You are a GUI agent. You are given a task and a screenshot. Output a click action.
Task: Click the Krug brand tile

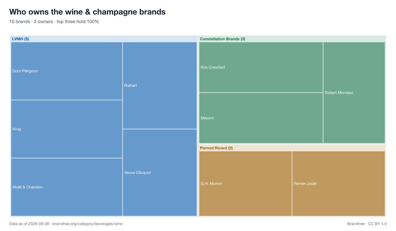pos(67,129)
